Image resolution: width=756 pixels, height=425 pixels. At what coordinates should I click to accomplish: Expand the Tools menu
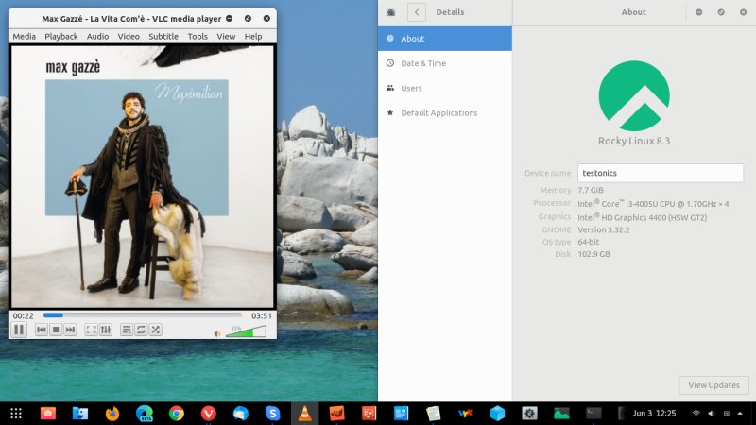click(x=198, y=36)
